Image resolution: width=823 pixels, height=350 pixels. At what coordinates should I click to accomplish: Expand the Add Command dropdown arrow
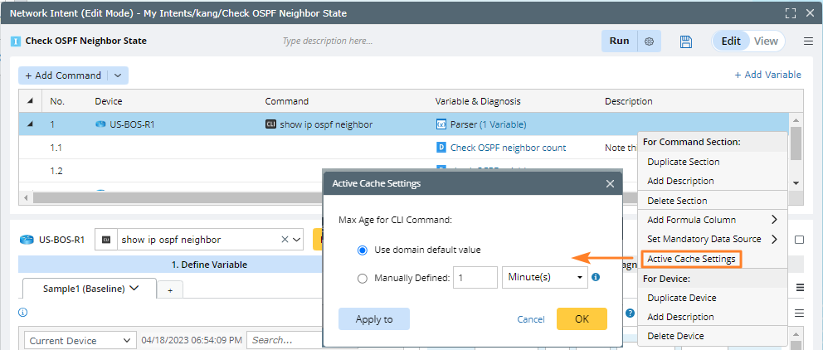coord(117,75)
